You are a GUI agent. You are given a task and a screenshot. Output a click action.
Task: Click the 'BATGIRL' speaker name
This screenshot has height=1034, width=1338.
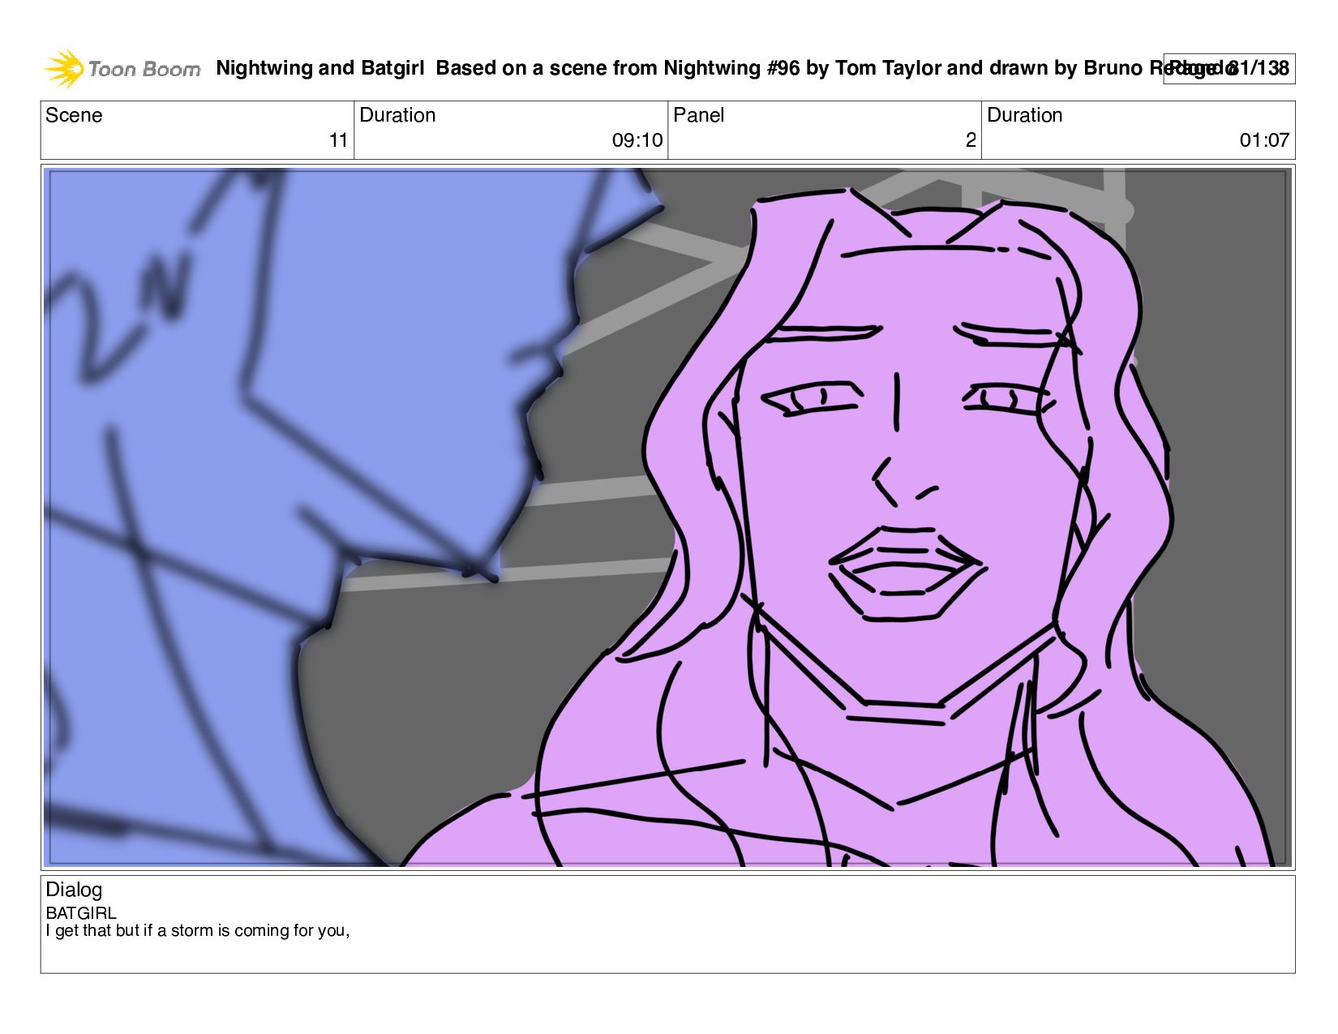click(x=81, y=913)
